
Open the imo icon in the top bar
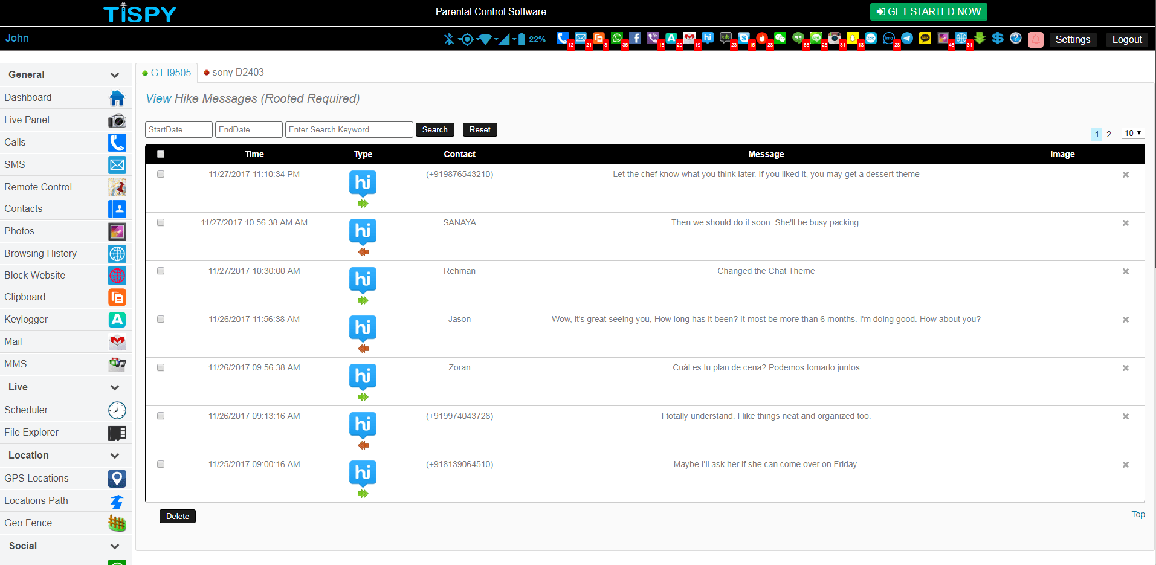click(x=889, y=38)
